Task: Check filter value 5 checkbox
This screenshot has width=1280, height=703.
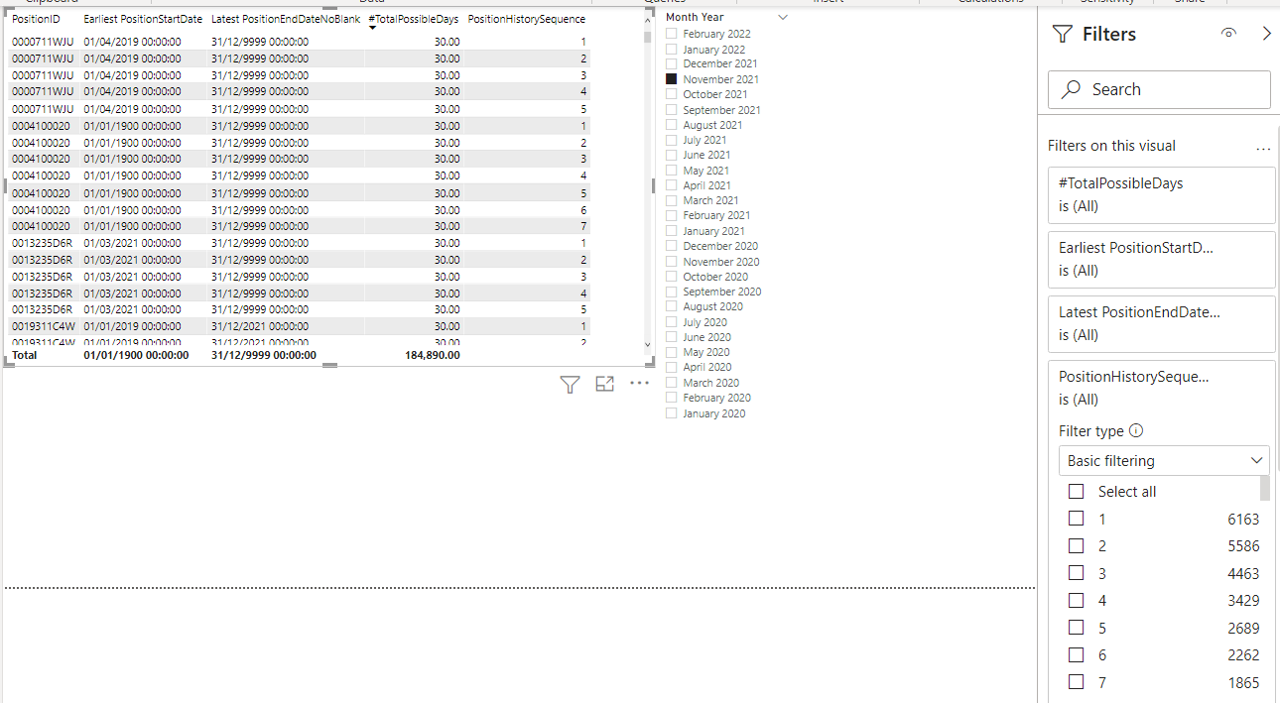Action: click(x=1076, y=628)
